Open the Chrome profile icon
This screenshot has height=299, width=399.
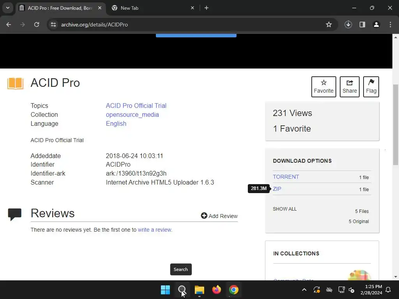click(x=376, y=25)
